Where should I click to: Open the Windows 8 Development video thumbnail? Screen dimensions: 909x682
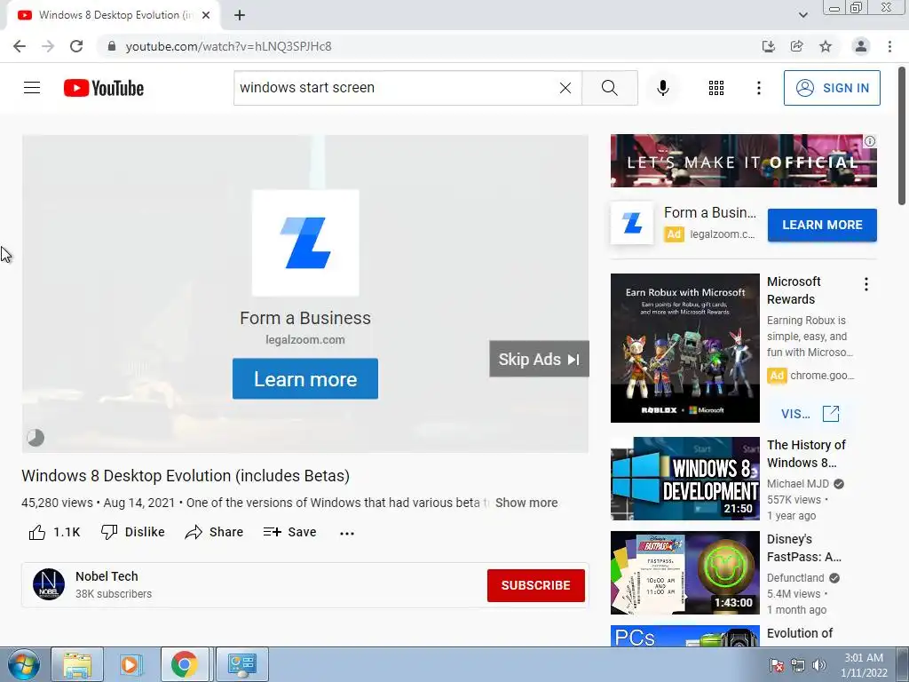tap(684, 479)
